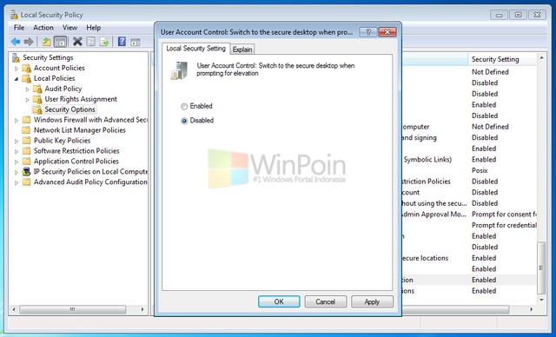Select the Disabled radio button

pos(184,121)
